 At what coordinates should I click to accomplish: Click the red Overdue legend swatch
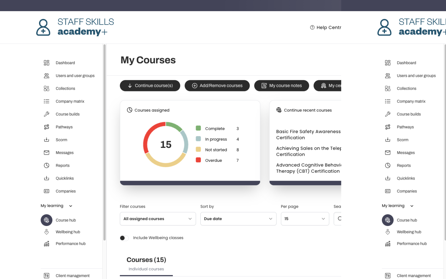pos(199,160)
